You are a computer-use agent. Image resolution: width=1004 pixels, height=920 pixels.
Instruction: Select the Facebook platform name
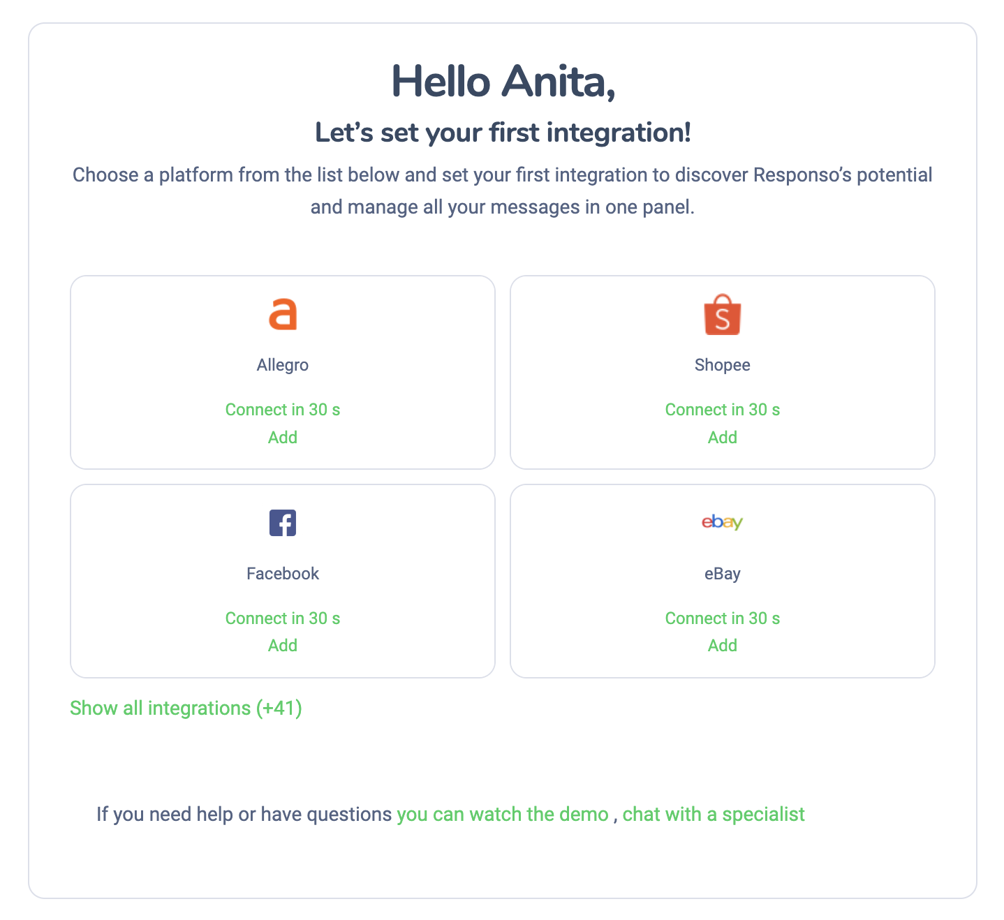[283, 574]
